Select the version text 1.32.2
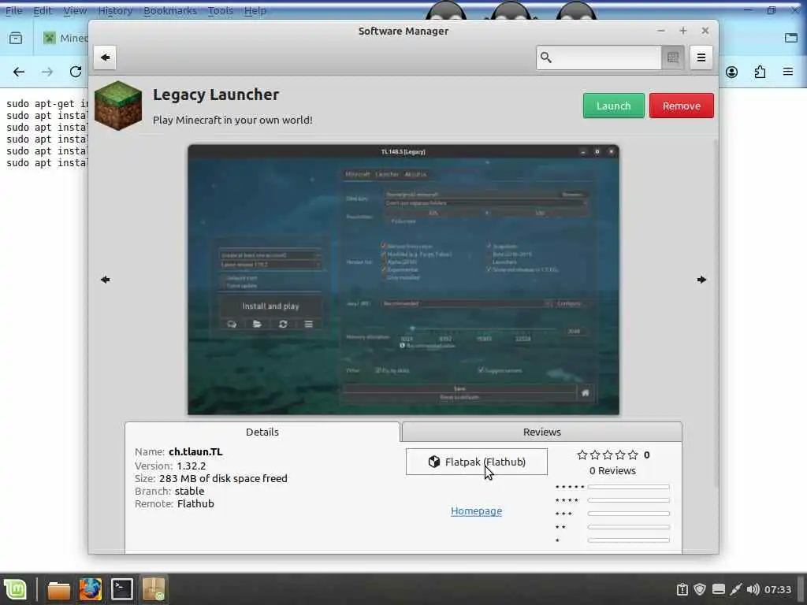807x605 pixels. (192, 466)
